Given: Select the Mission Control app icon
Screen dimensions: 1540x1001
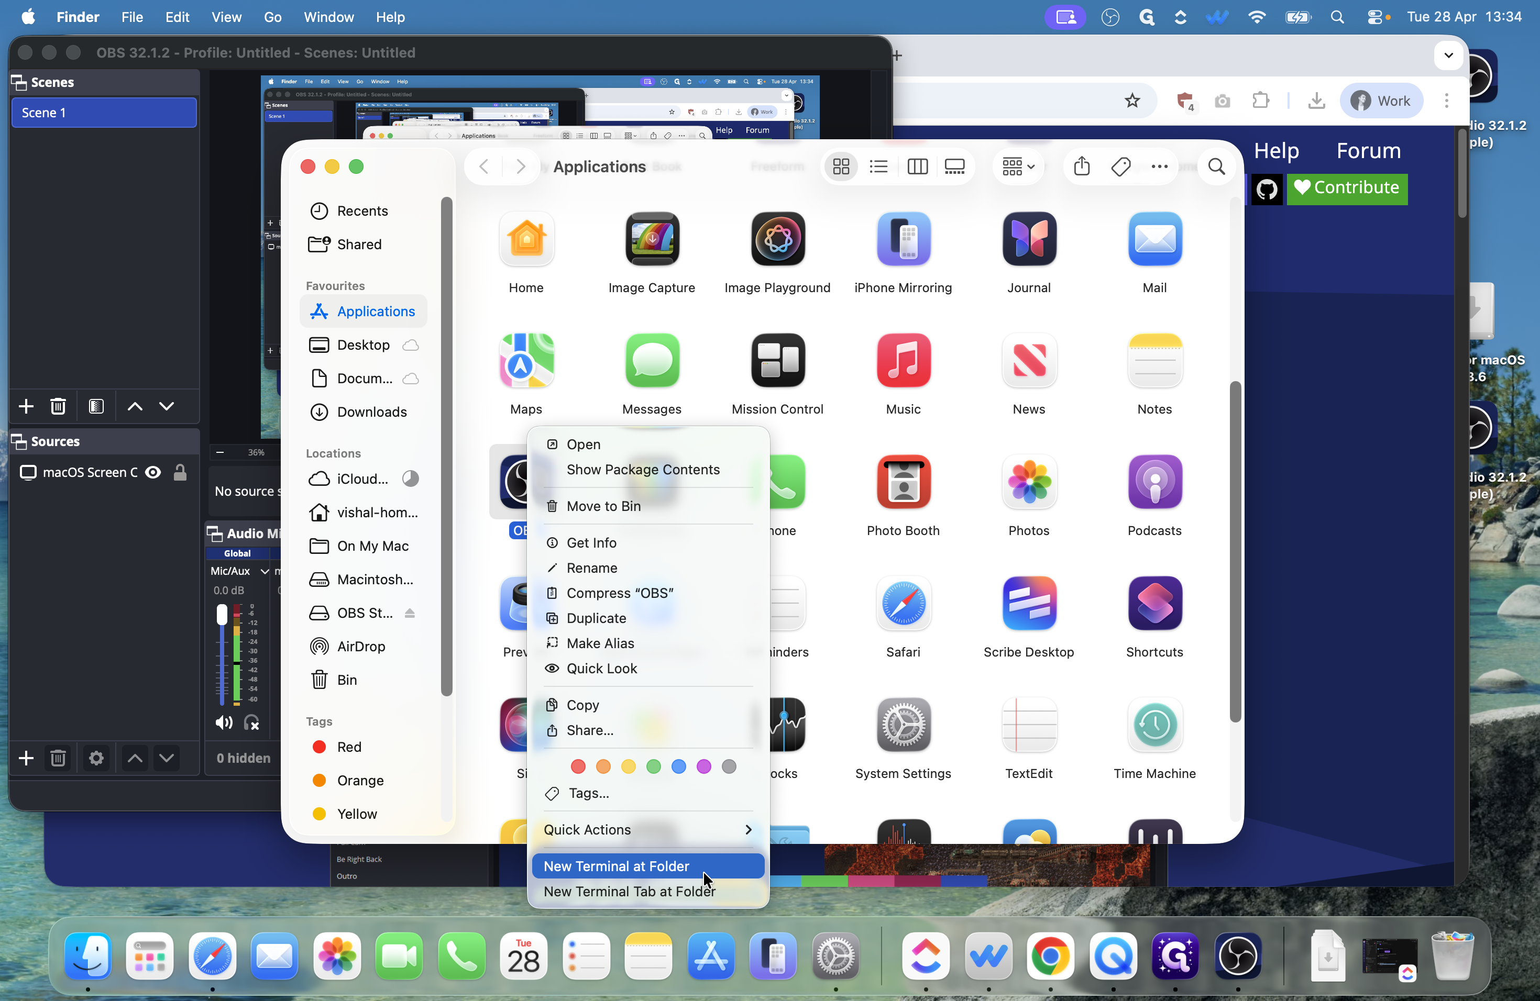Looking at the screenshot, I should [777, 360].
